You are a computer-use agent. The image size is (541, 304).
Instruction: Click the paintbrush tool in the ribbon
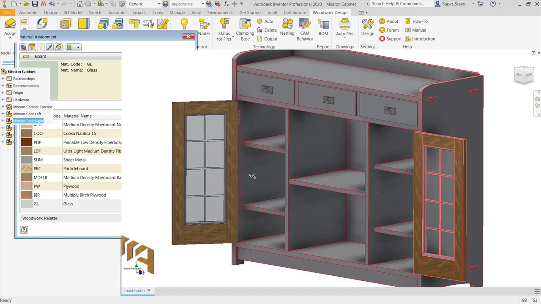coord(163,23)
